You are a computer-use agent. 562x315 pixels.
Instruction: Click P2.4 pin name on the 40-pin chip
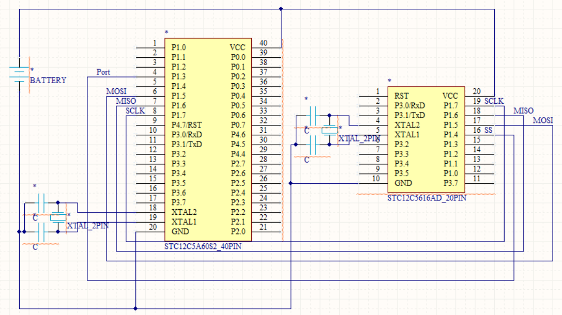tap(238, 193)
